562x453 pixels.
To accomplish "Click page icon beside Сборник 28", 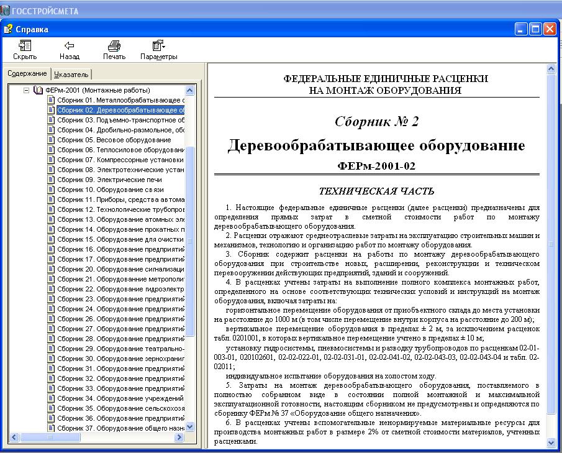I will coord(52,339).
